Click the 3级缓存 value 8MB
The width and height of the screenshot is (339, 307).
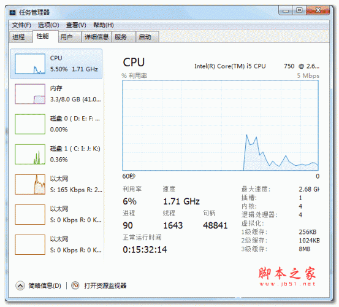(x=305, y=249)
